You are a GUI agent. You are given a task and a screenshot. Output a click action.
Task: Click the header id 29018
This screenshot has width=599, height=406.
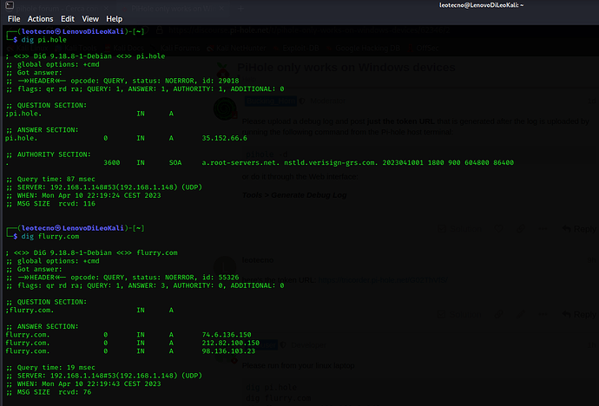[228, 81]
